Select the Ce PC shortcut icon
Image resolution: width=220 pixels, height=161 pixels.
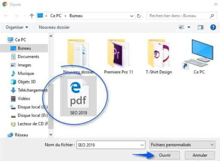pos(199,57)
